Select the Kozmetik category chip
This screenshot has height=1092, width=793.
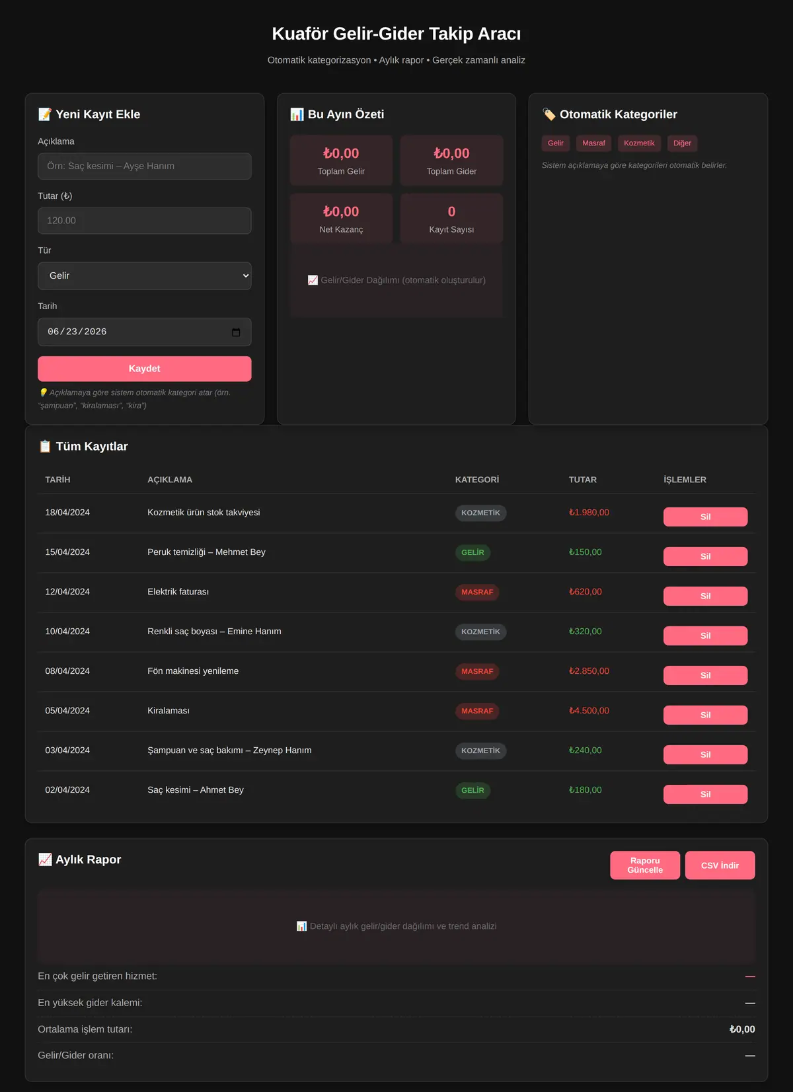point(639,143)
